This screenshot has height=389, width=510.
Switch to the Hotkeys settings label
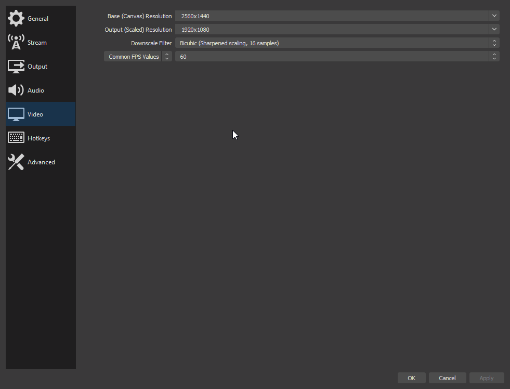tap(38, 138)
